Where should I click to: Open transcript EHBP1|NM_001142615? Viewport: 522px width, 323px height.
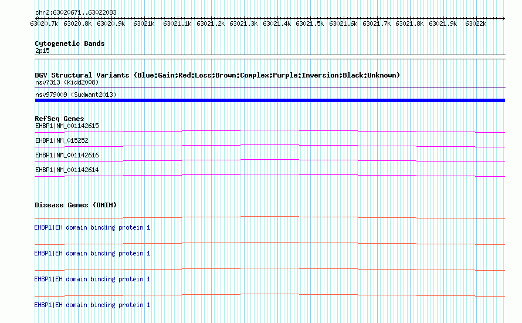pyautogui.click(x=67, y=126)
